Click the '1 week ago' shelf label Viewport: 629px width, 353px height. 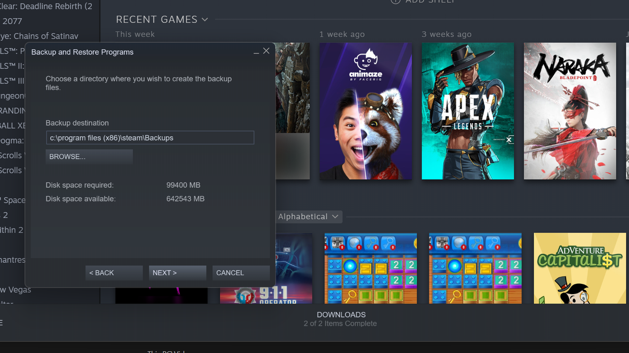pyautogui.click(x=342, y=34)
